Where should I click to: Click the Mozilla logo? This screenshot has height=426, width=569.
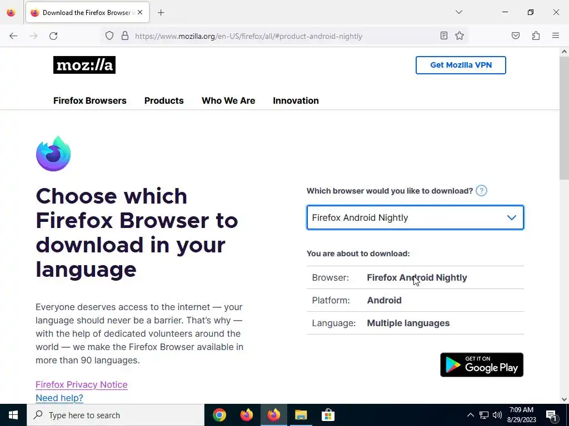84,65
